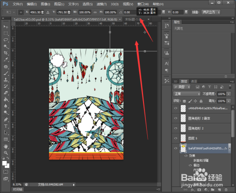
Task: Select the Horizontal Type tool
Action: [6, 126]
